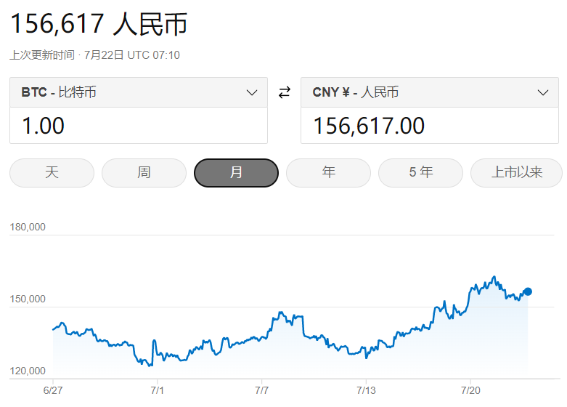
Task: Click the 7/1 date label on axis
Action: click(x=157, y=391)
